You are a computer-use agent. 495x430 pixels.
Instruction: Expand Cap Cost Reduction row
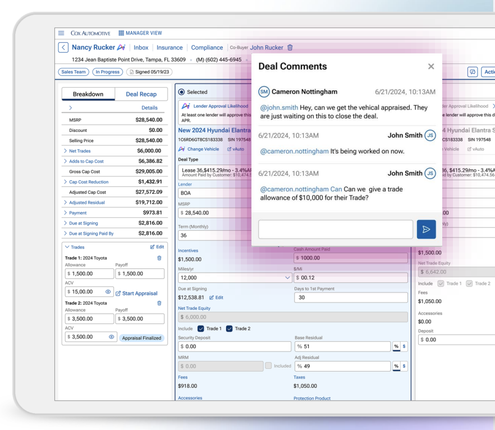[65, 182]
